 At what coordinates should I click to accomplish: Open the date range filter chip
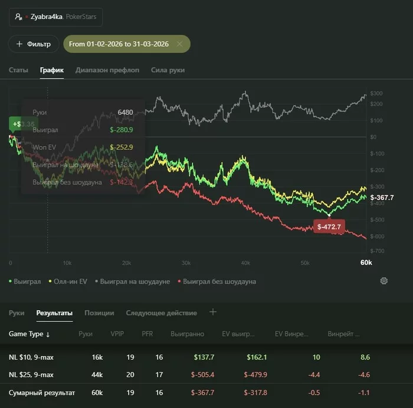pos(127,44)
